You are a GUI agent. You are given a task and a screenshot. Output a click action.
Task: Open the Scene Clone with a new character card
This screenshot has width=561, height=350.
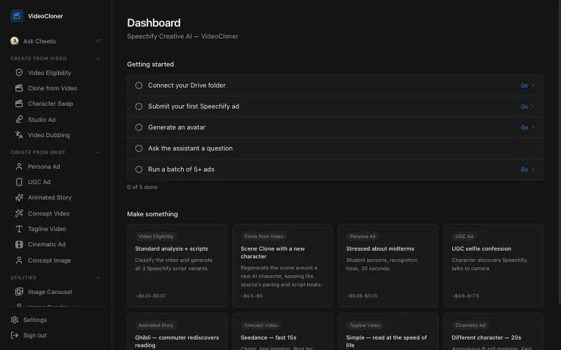pos(283,265)
